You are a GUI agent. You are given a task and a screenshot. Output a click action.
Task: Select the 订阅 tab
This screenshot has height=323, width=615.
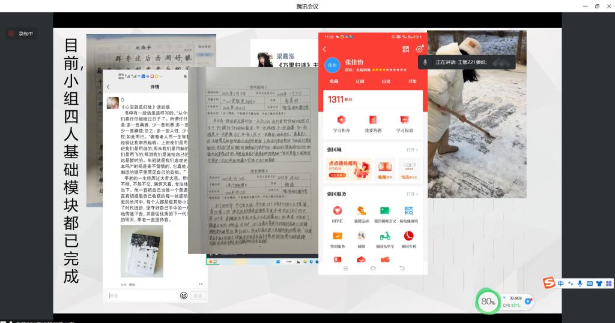pos(360,81)
